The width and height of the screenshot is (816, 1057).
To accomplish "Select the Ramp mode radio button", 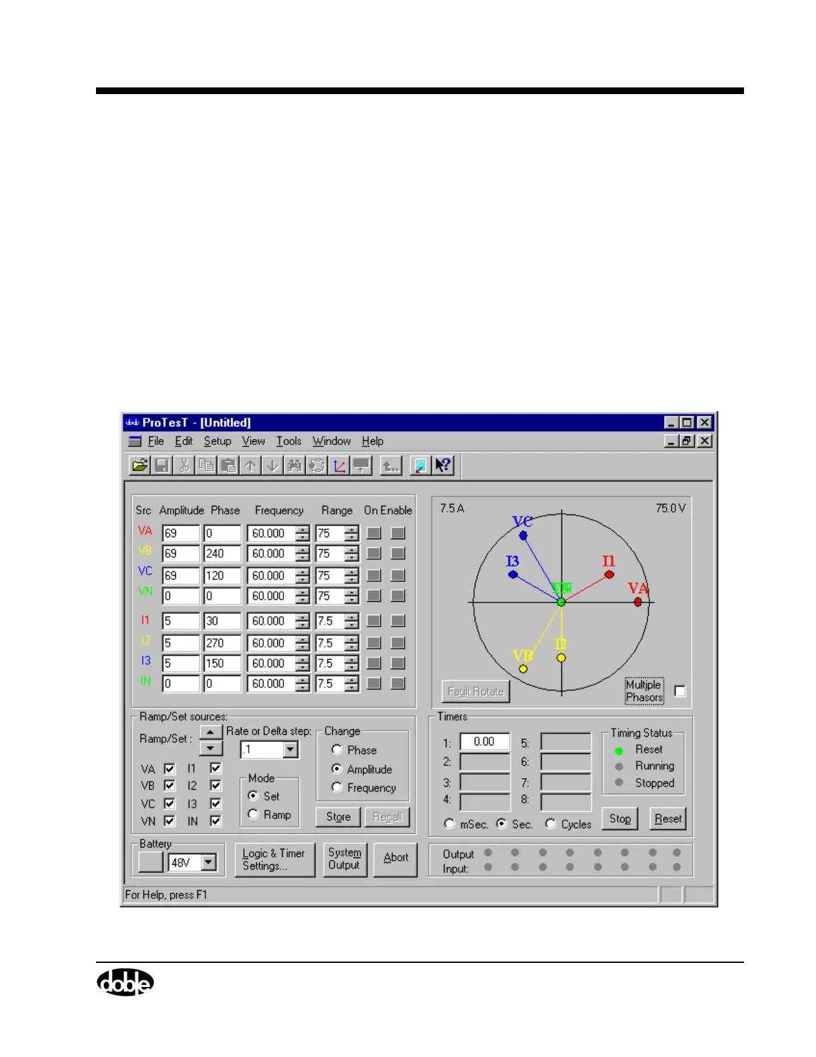I will [253, 814].
